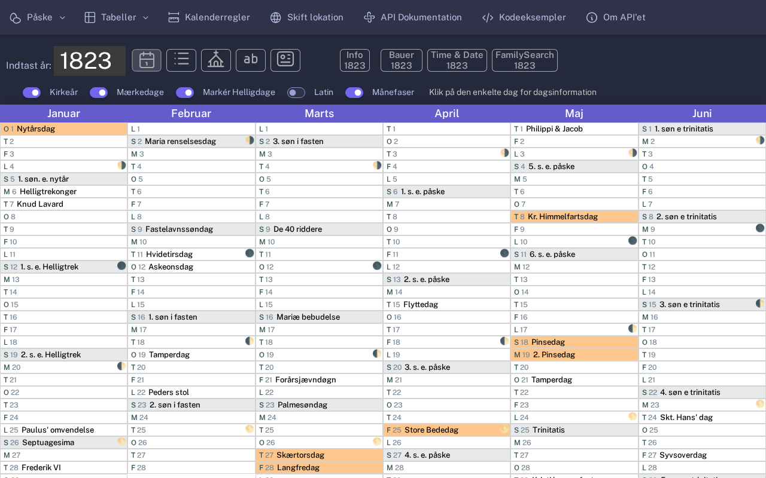Screen dimensions: 766x478
Task: Go to Kodeeksempler in the navigation bar
Action: click(524, 17)
